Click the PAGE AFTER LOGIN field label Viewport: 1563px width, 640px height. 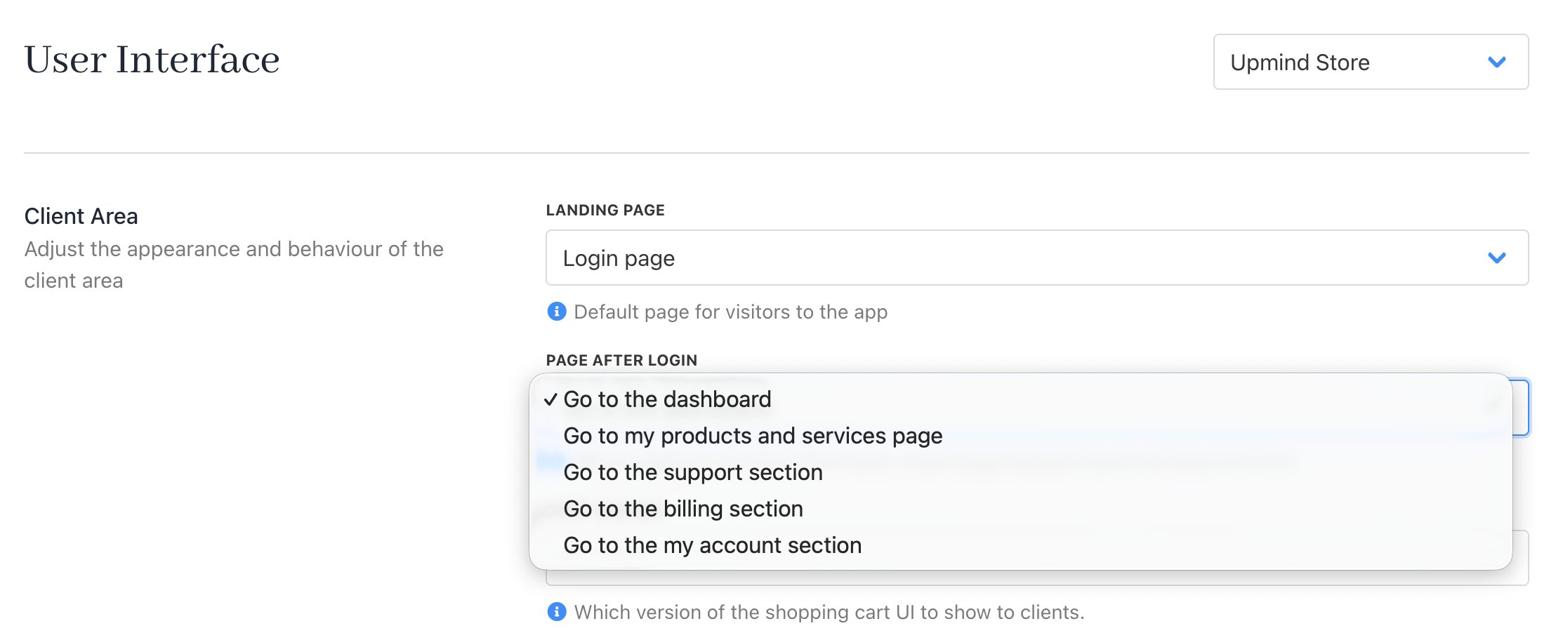[621, 360]
